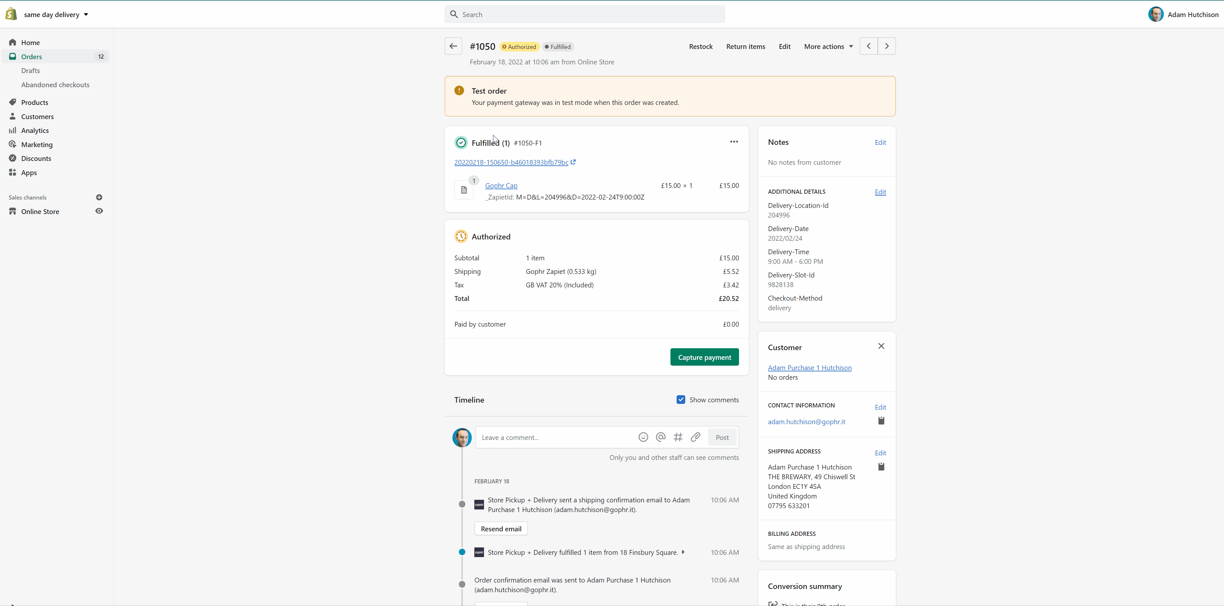View Online Store via eye icon
This screenshot has width=1224, height=606.
[99, 211]
